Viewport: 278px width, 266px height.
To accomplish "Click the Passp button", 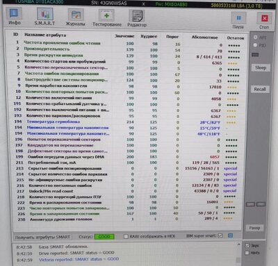I will coord(254,228).
